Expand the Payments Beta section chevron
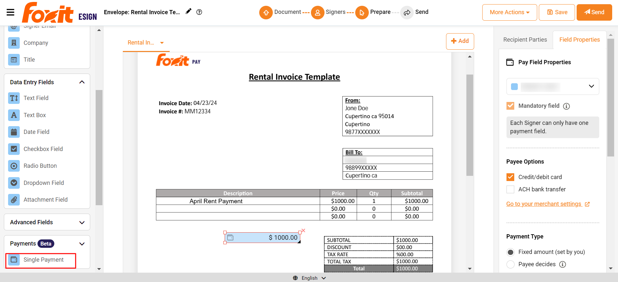This screenshot has height=282, width=618. click(x=82, y=244)
